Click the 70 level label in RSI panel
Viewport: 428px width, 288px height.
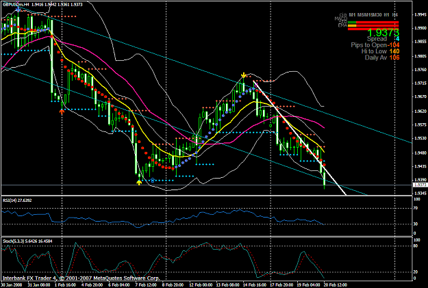(416, 208)
